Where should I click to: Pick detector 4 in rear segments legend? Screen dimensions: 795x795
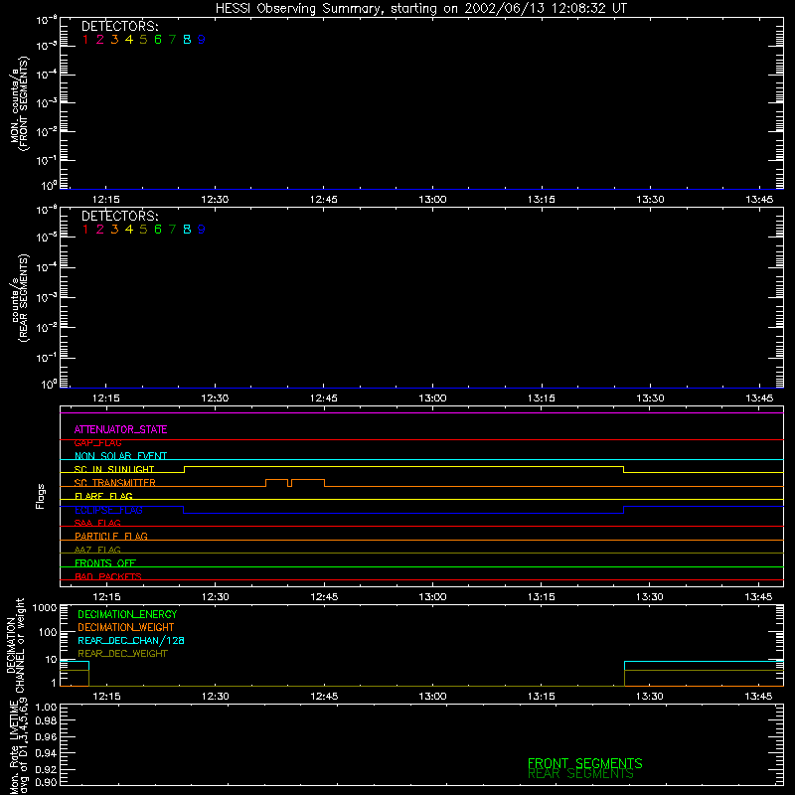coord(129,230)
